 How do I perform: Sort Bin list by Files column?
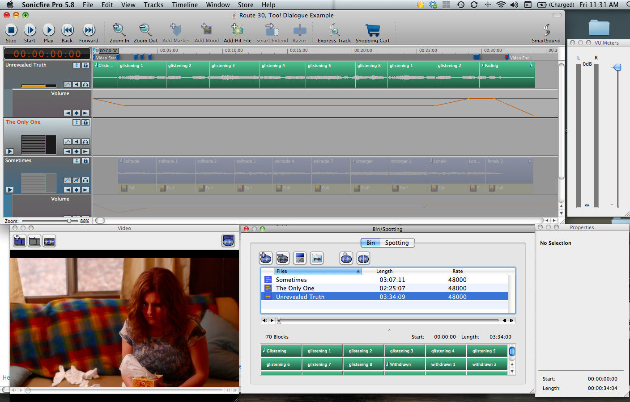tap(318, 271)
